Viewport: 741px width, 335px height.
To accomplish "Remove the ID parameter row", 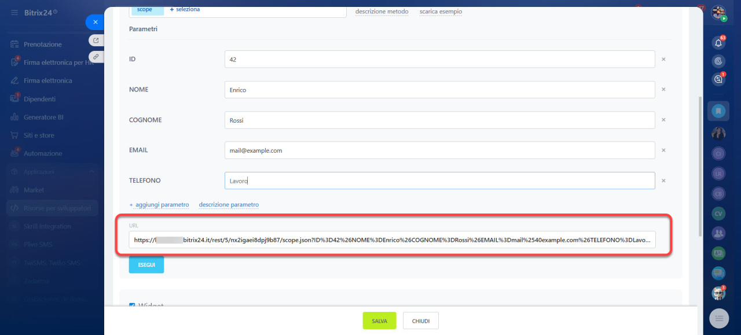I will pos(663,59).
